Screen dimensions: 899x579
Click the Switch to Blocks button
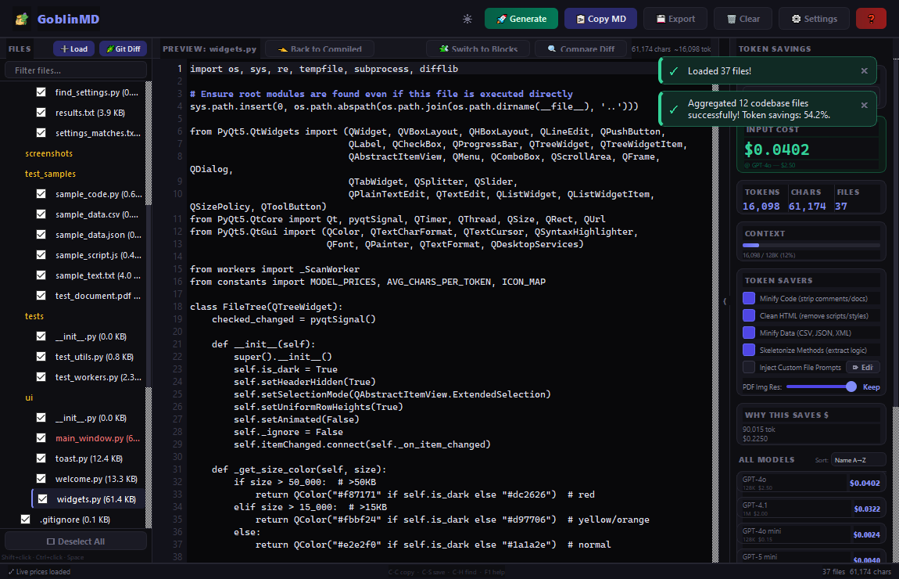[x=478, y=49]
